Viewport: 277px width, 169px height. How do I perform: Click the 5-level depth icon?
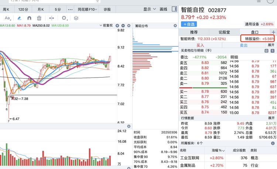pos(273,51)
